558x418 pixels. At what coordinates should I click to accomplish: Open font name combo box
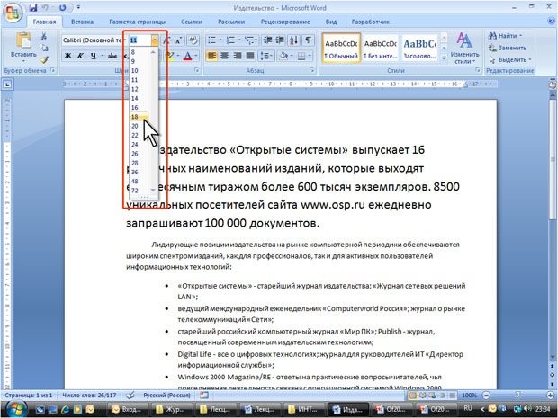point(94,40)
